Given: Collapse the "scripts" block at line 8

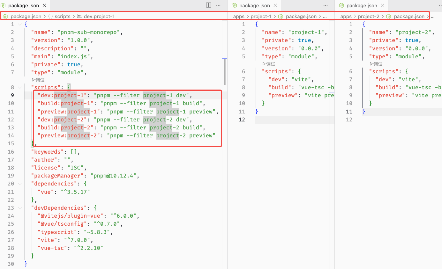Looking at the screenshot, I should 20,87.
